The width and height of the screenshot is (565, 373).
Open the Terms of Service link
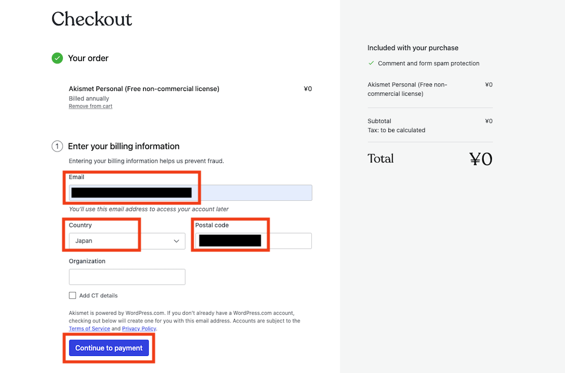pyautogui.click(x=89, y=328)
